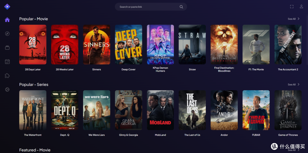Open the Straw movie poster
308x153 pixels.
pos(192,45)
